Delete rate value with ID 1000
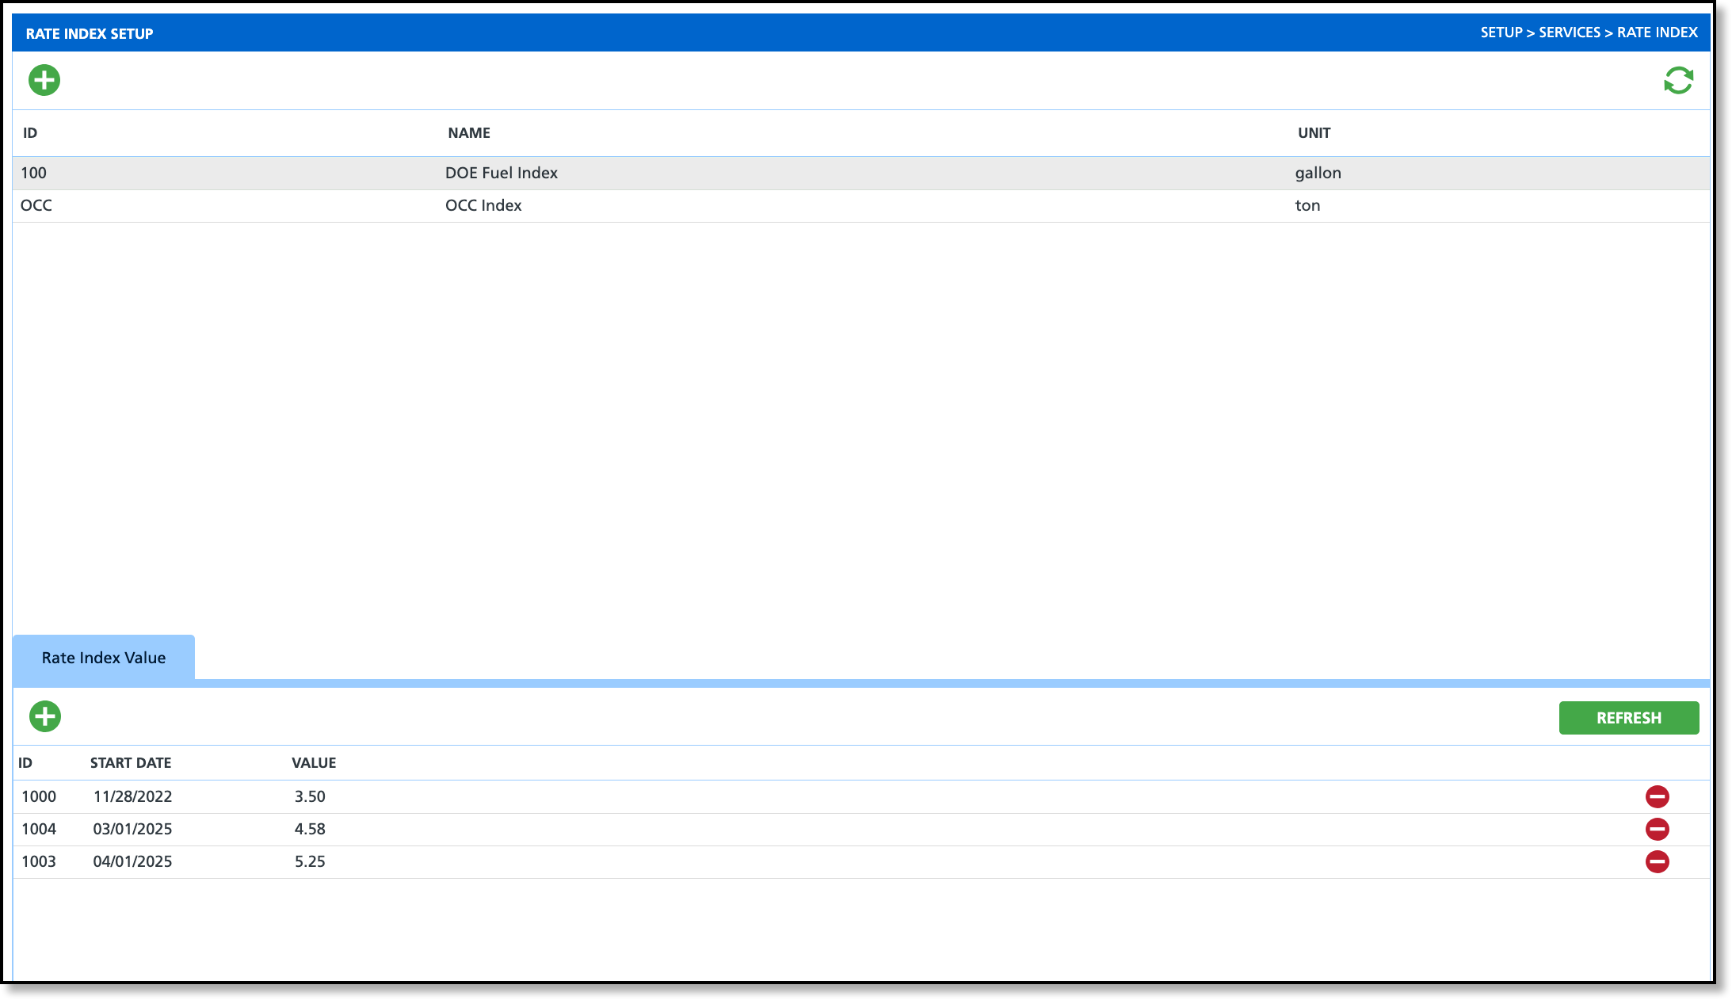 [x=1657, y=796]
